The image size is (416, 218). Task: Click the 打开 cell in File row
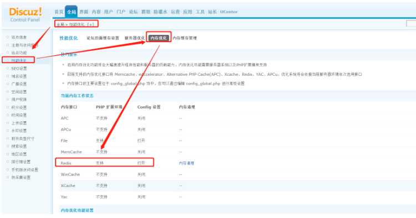(x=141, y=141)
